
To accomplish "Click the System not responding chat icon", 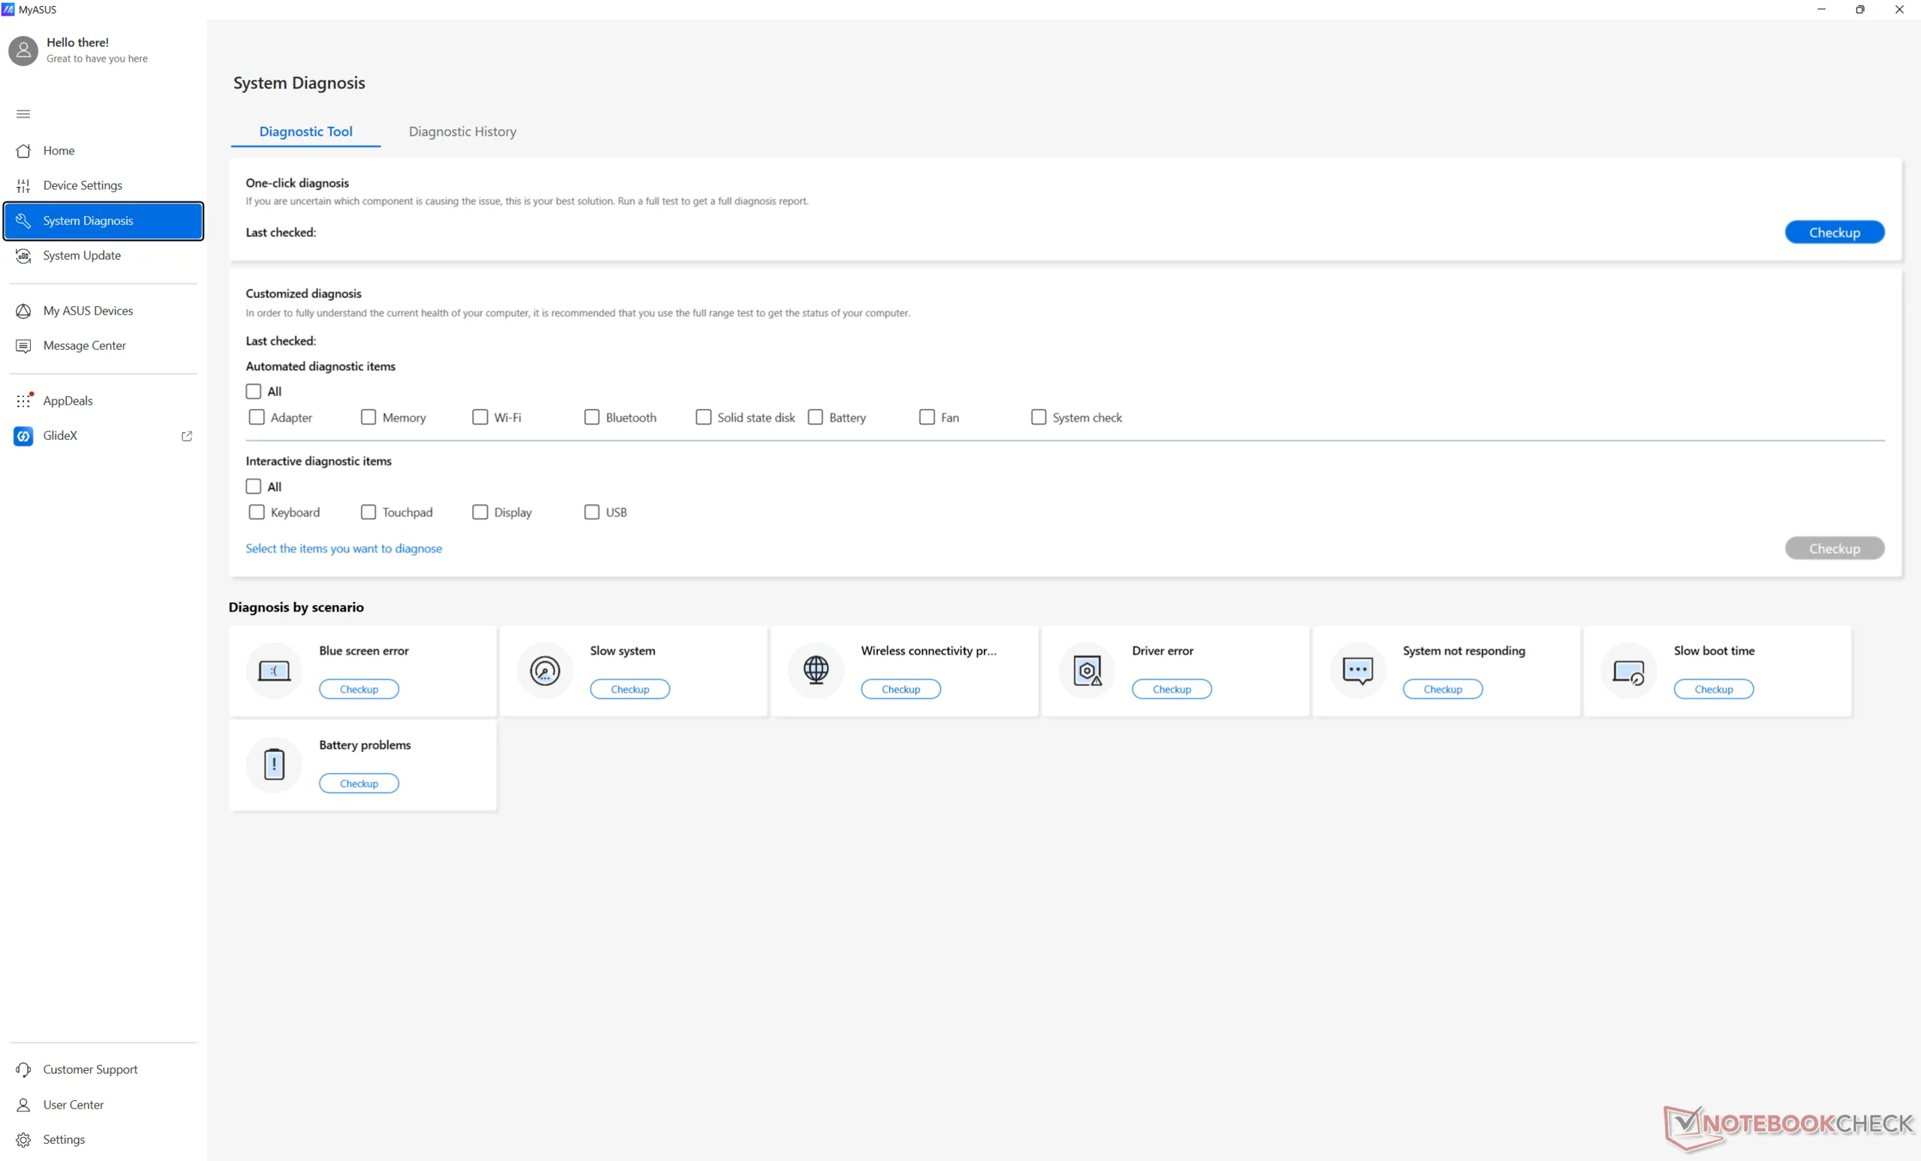I will coord(1357,670).
